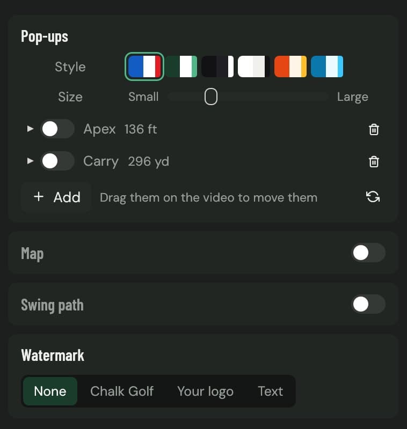Click the Map heading
Image resolution: width=407 pixels, height=429 pixels.
coord(32,254)
